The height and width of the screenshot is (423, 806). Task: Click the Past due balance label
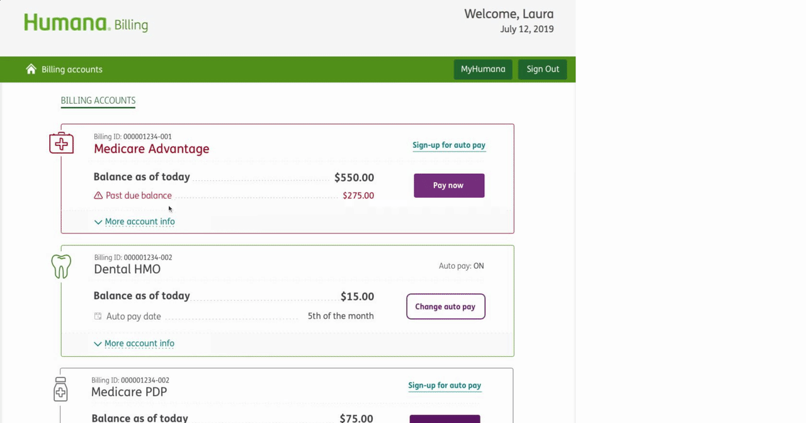point(139,196)
